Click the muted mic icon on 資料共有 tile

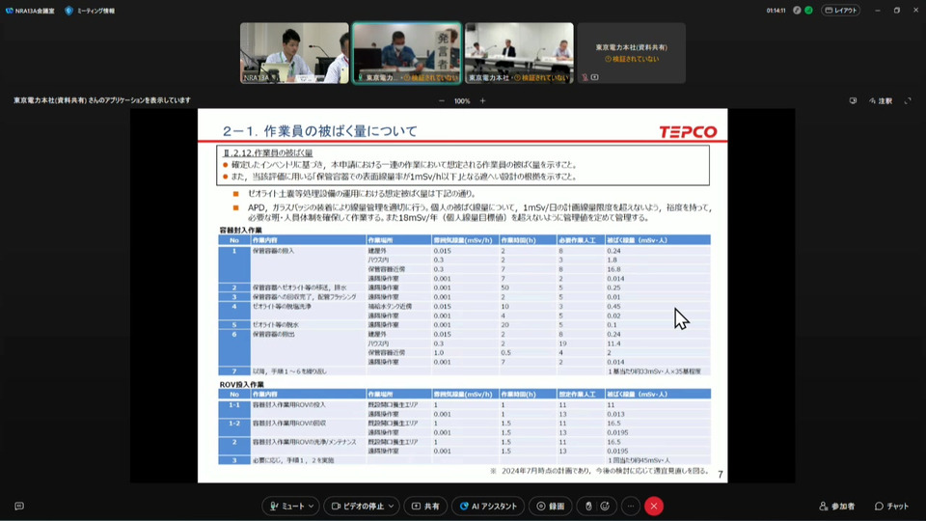coord(586,77)
